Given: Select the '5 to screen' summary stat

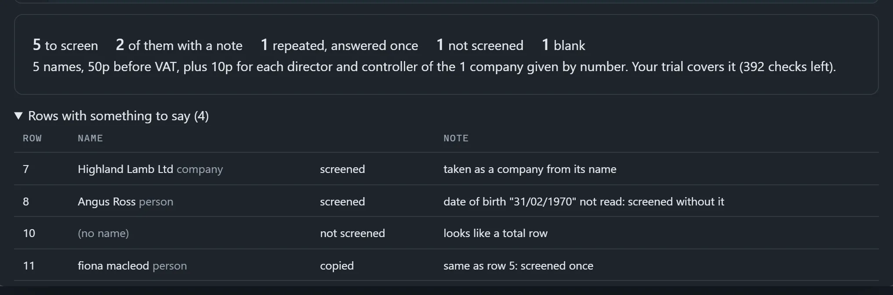Looking at the screenshot, I should click(x=65, y=45).
